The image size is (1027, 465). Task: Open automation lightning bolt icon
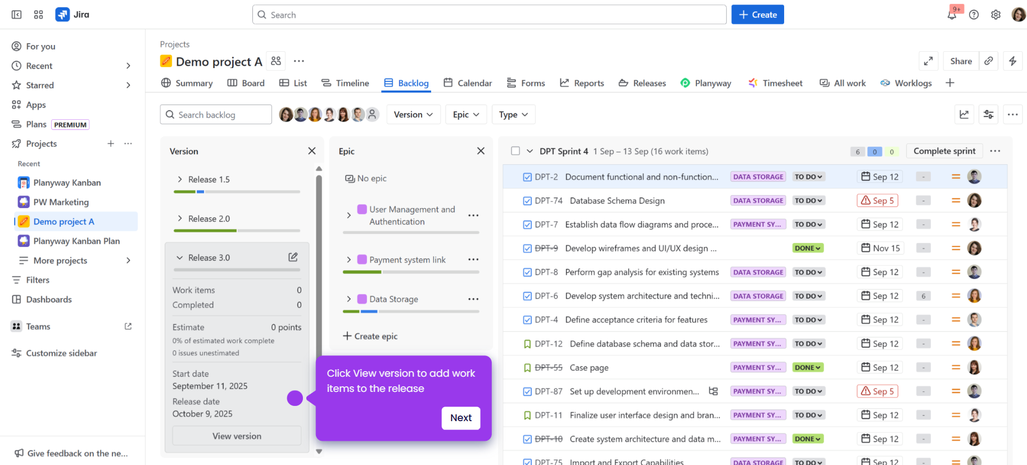coord(1012,61)
